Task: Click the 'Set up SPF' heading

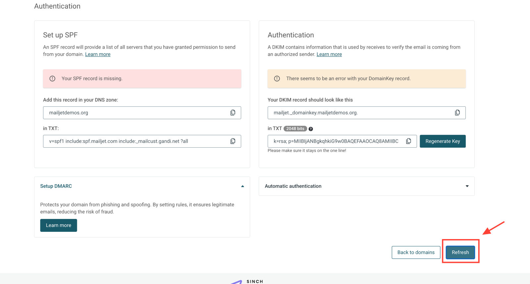Action: [60, 35]
